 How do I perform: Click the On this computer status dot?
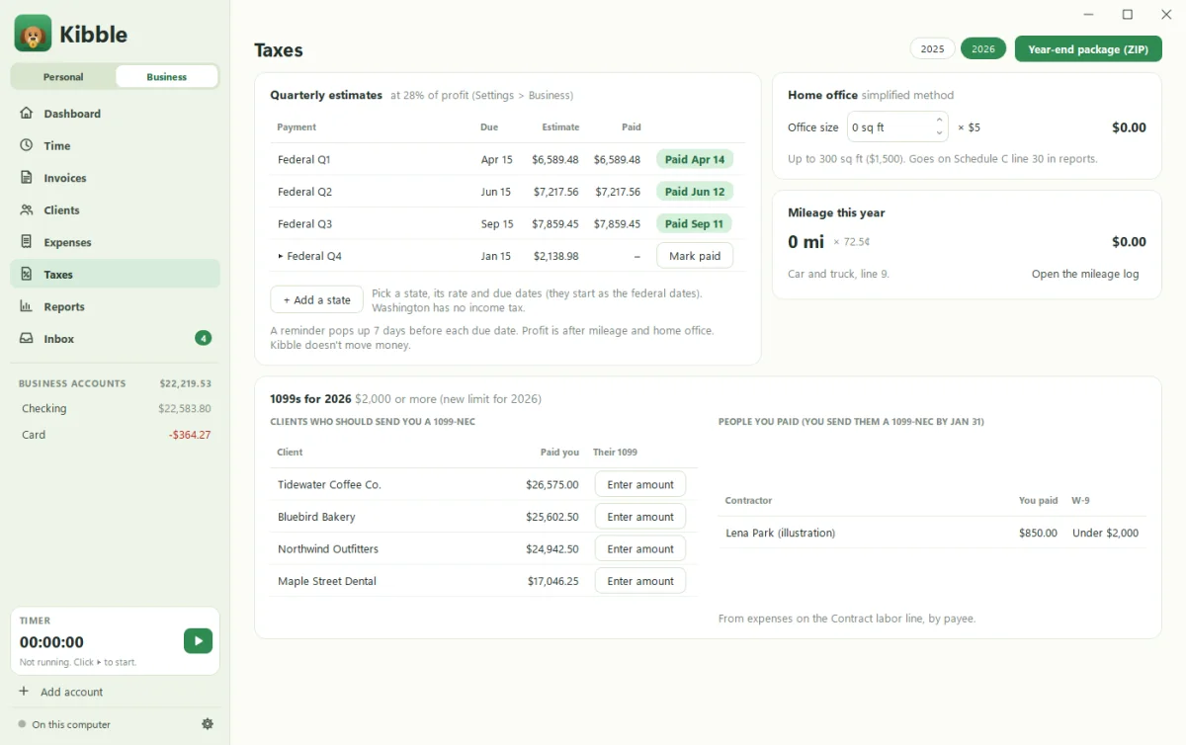(22, 724)
